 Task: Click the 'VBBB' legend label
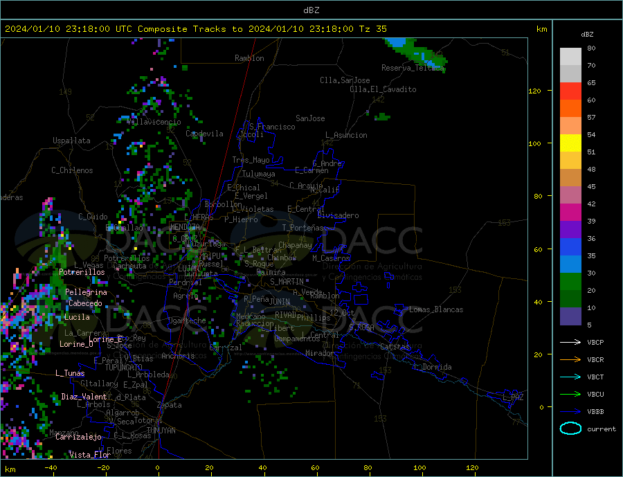pyautogui.click(x=595, y=411)
